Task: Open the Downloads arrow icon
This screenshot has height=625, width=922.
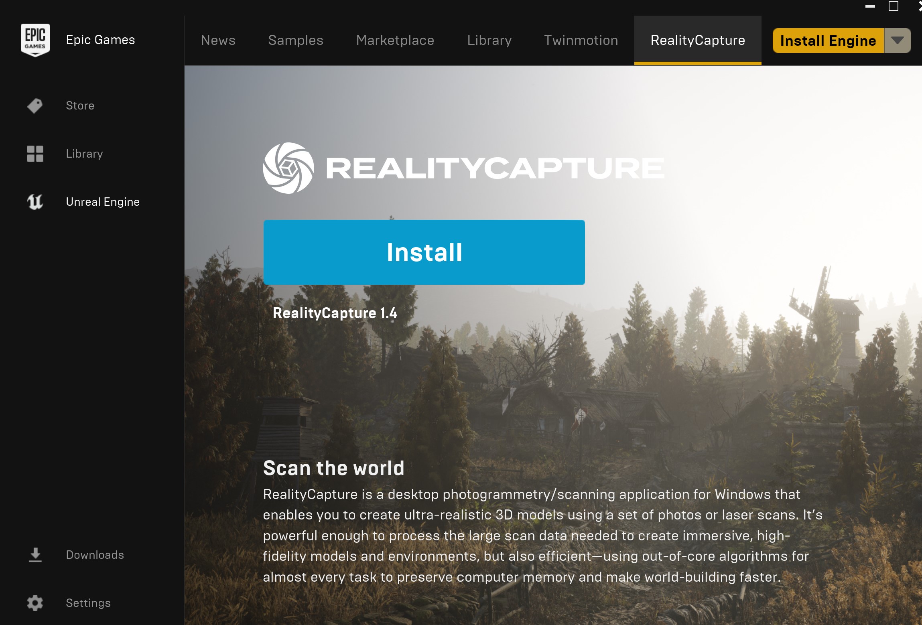Action: click(x=35, y=555)
